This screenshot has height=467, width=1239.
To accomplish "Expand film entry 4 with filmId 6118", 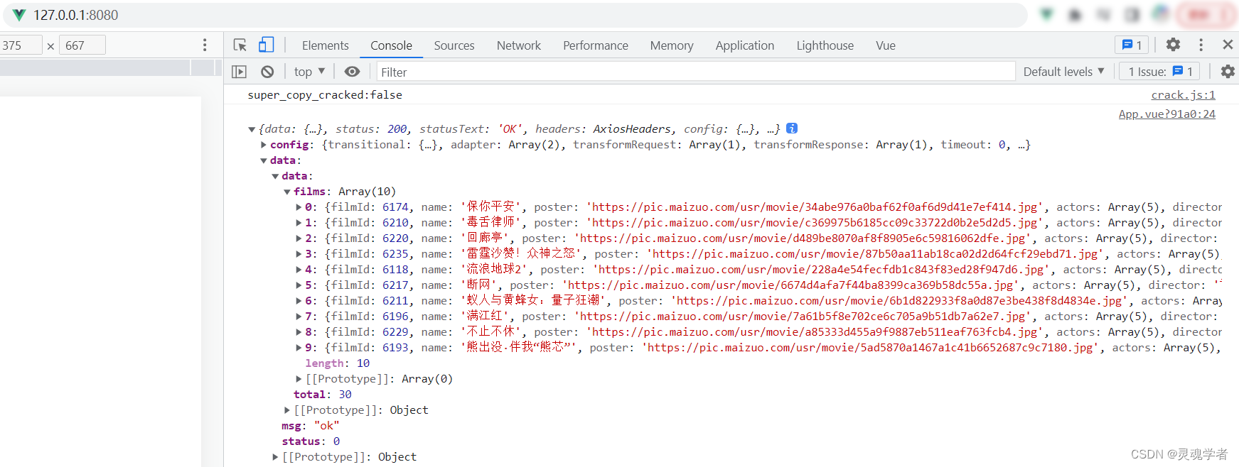I will pos(299,270).
